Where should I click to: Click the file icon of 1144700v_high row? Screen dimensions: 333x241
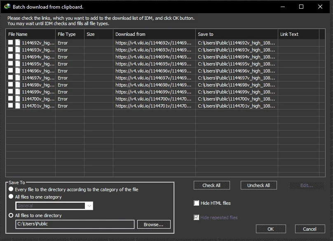(x=18, y=99)
